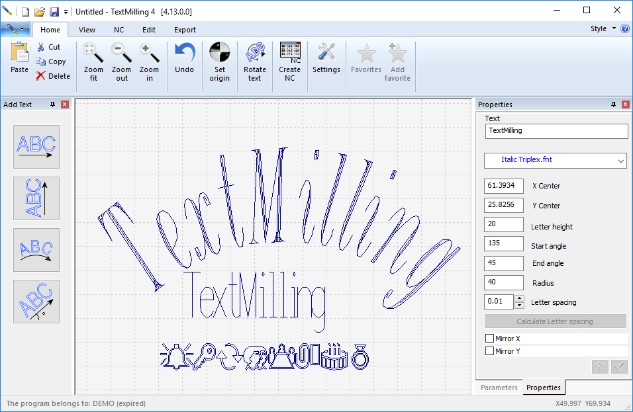Add angled text tool
The image size is (633, 412).
click(x=36, y=302)
